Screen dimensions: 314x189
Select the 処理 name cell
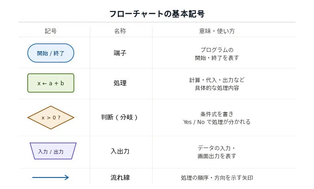(x=120, y=83)
